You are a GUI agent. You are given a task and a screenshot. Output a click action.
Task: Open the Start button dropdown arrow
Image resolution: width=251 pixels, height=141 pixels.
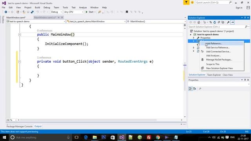pos(95,12)
